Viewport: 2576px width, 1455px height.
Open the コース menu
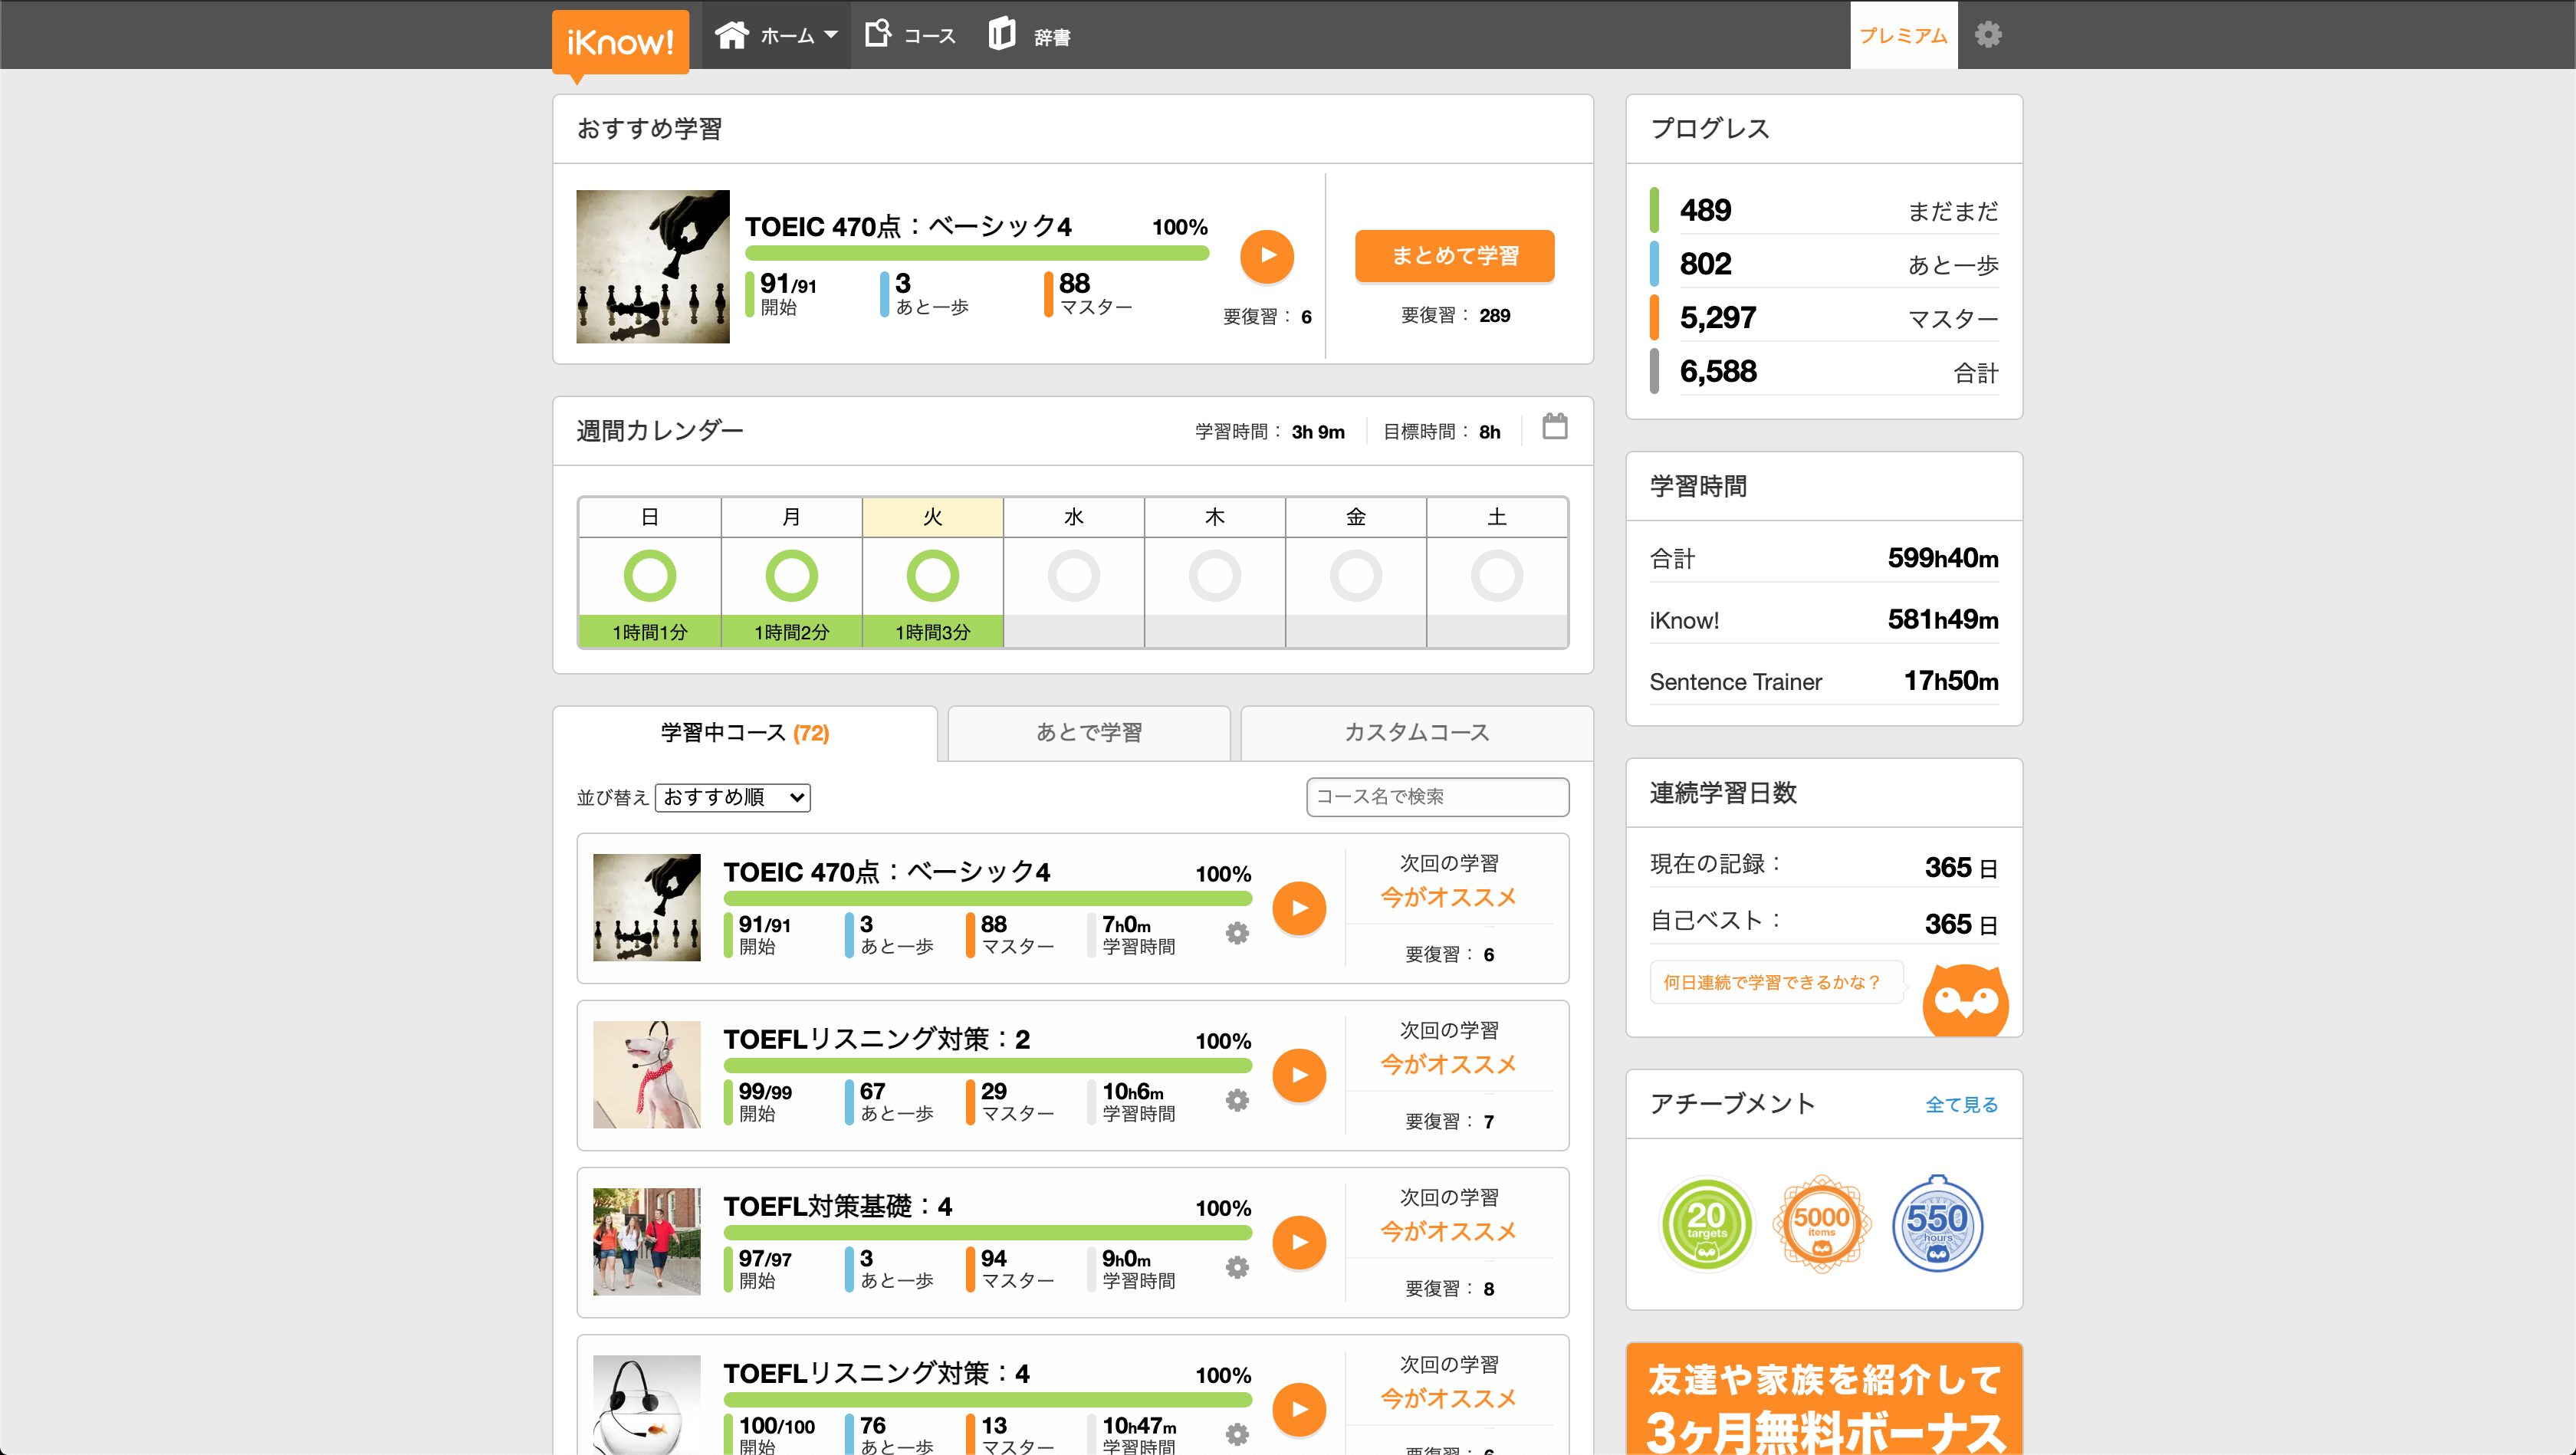[910, 35]
